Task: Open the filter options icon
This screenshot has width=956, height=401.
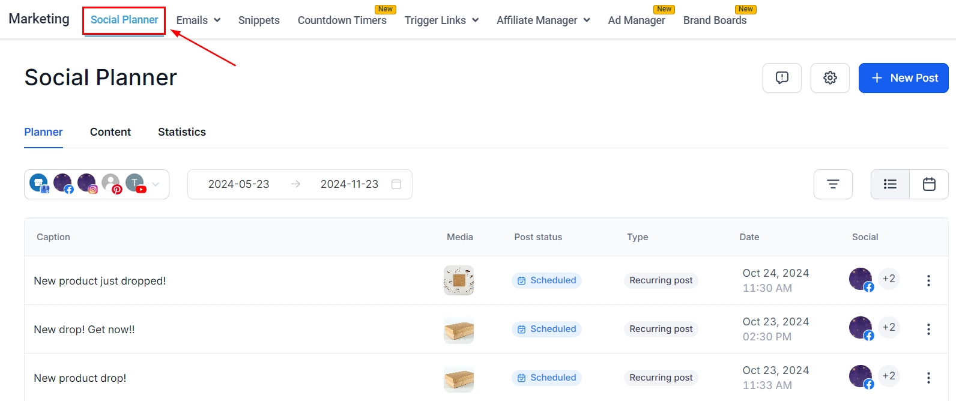Action: coord(833,184)
